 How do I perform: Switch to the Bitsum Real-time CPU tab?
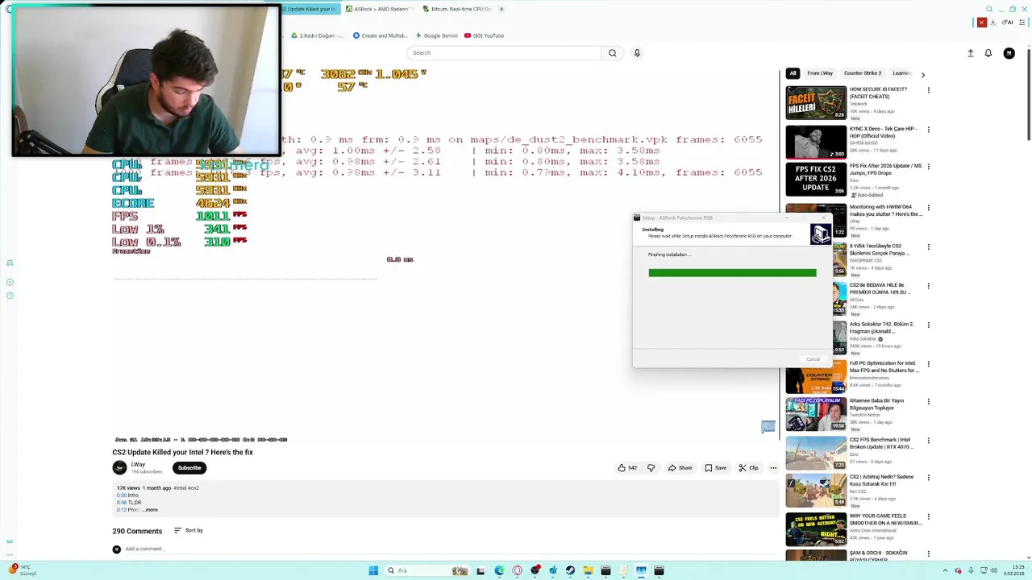coord(456,9)
